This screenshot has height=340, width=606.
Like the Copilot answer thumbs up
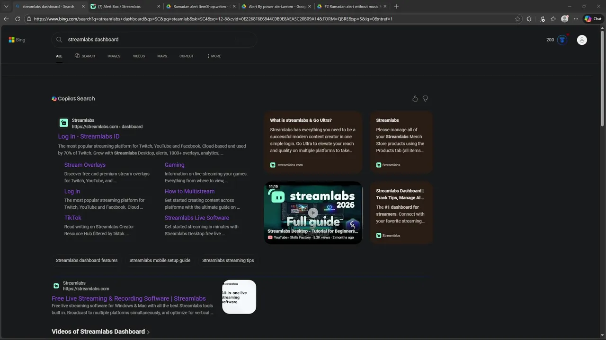coord(415,99)
